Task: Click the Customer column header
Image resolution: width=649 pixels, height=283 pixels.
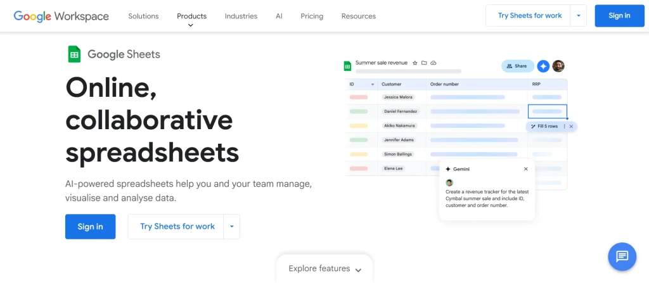Action: pyautogui.click(x=391, y=84)
